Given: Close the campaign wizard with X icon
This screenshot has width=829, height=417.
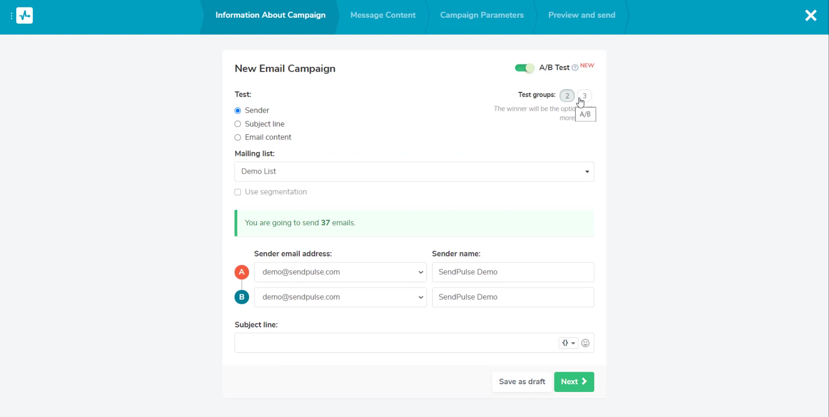Looking at the screenshot, I should click(x=811, y=16).
